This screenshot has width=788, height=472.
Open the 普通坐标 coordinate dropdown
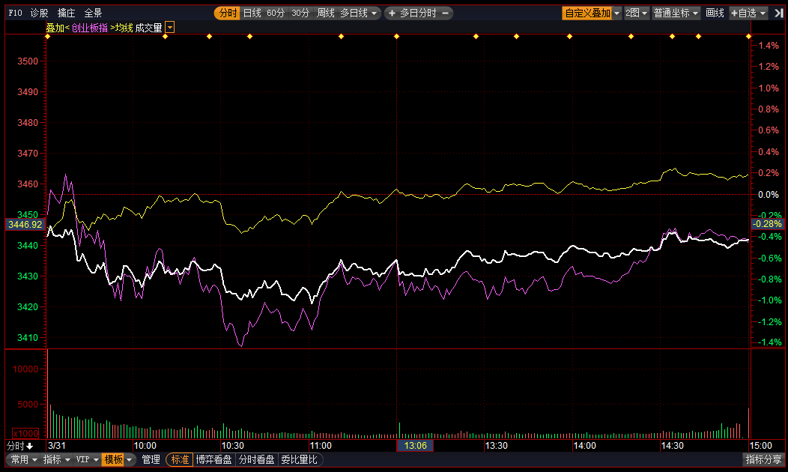point(676,13)
